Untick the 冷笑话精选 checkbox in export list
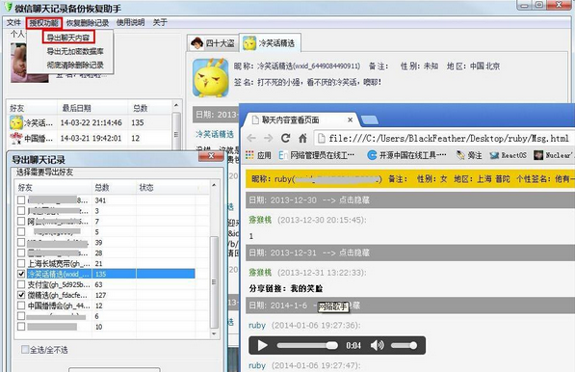This screenshot has width=575, height=372. tap(21, 274)
